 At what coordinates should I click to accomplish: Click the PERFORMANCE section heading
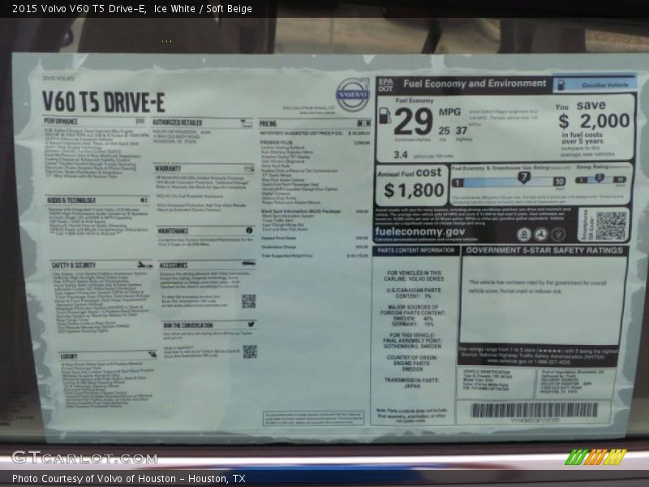61,121
